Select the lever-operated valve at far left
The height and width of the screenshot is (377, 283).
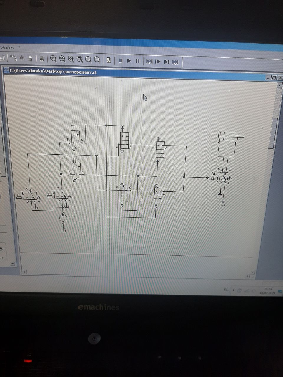(x=28, y=196)
